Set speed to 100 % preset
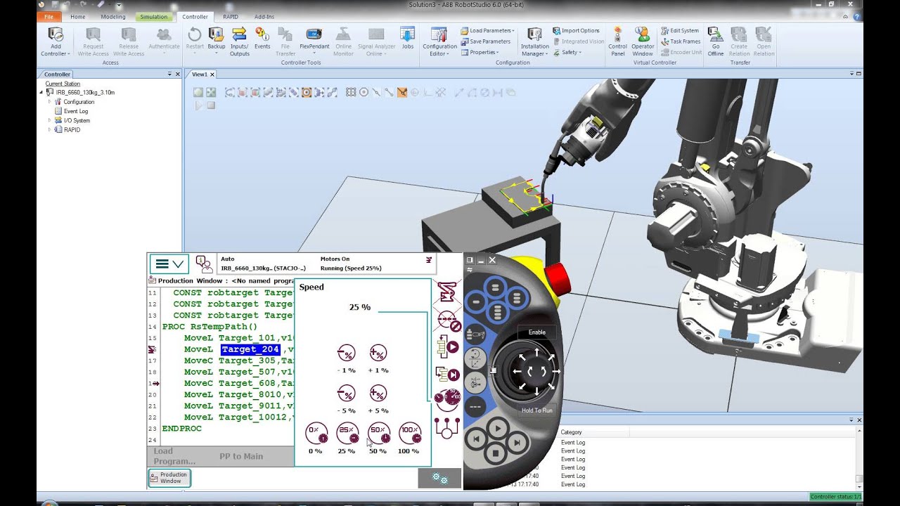The height and width of the screenshot is (506, 900). point(409,434)
